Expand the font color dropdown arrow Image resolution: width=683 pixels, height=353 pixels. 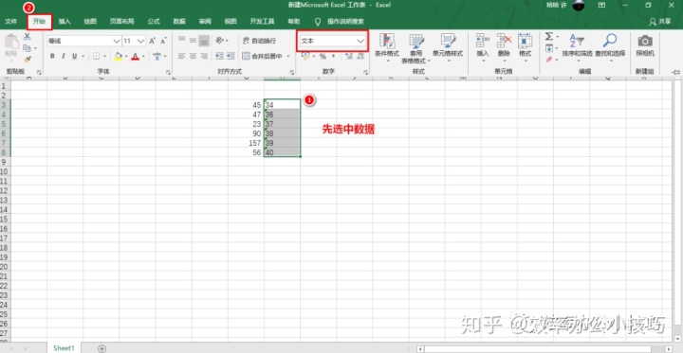click(x=143, y=56)
